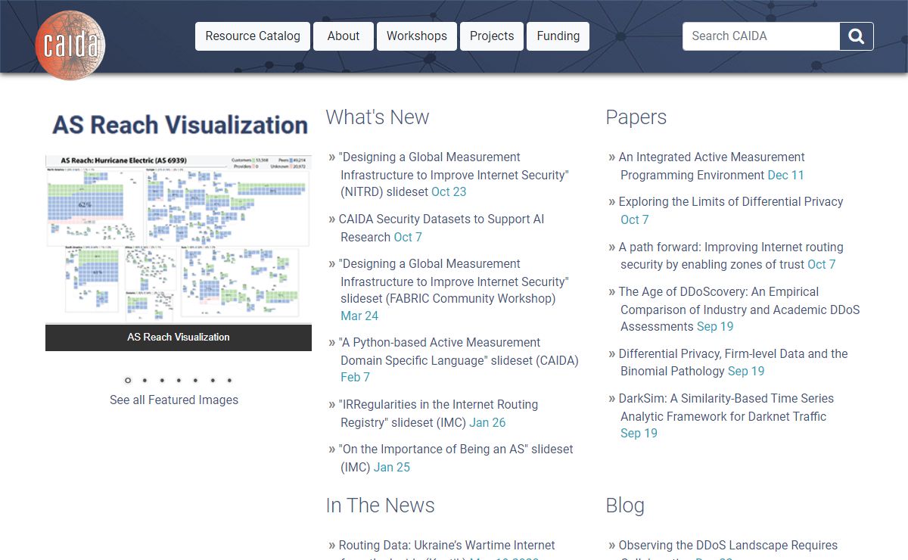
Task: Click the CAIDA globe logo
Action: click(70, 45)
